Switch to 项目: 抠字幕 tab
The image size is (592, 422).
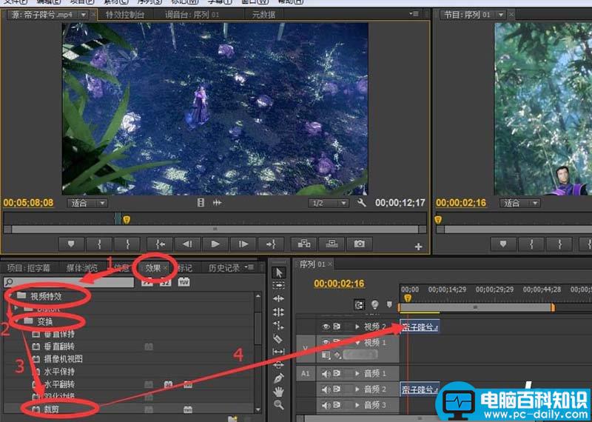point(28,268)
